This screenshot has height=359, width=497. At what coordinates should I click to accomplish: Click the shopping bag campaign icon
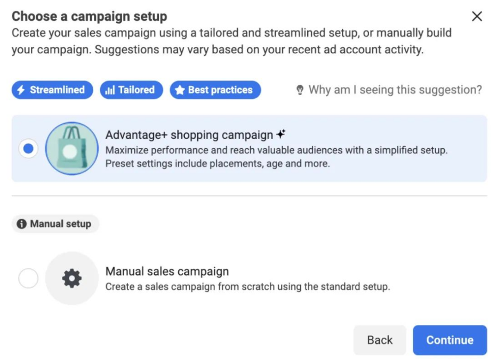point(71,149)
